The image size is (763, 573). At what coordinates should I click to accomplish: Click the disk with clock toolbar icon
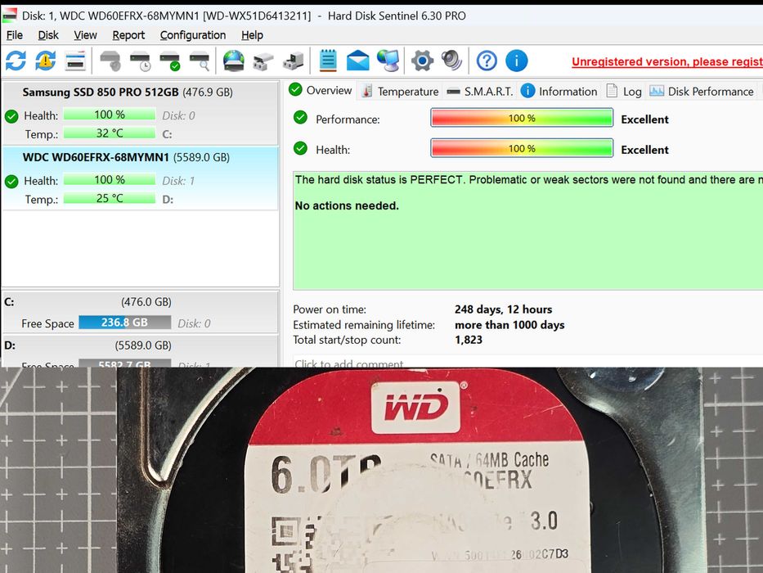point(141,61)
